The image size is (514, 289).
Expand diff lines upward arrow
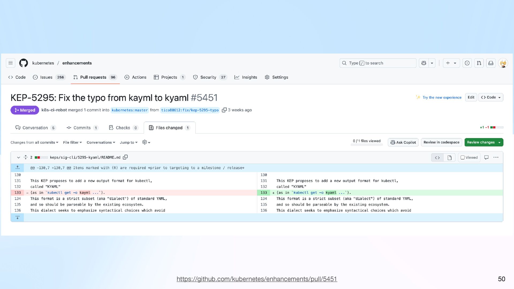click(x=17, y=168)
